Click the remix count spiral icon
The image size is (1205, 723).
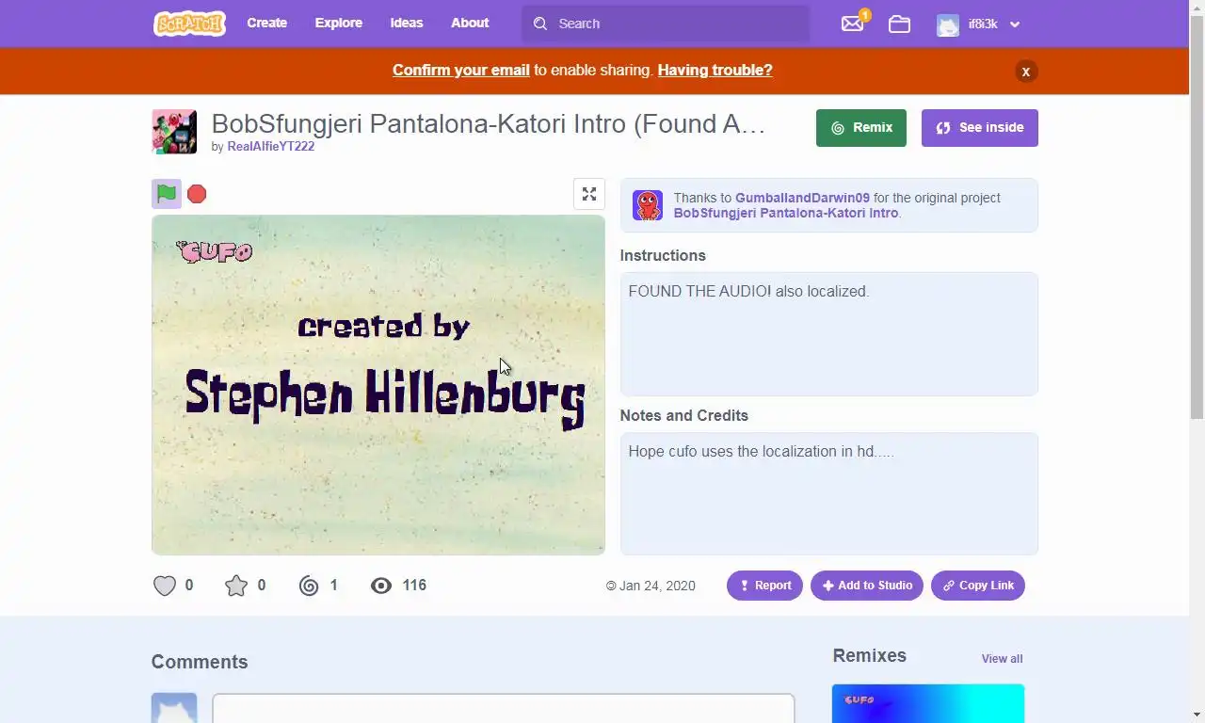309,586
